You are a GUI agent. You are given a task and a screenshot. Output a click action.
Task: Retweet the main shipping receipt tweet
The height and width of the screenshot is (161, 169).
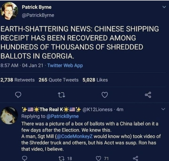[x=61, y=95]
